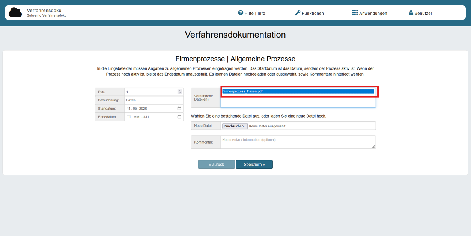Click the Pos number stepper arrows
Image resolution: width=471 pixels, height=236 pixels.
179,92
